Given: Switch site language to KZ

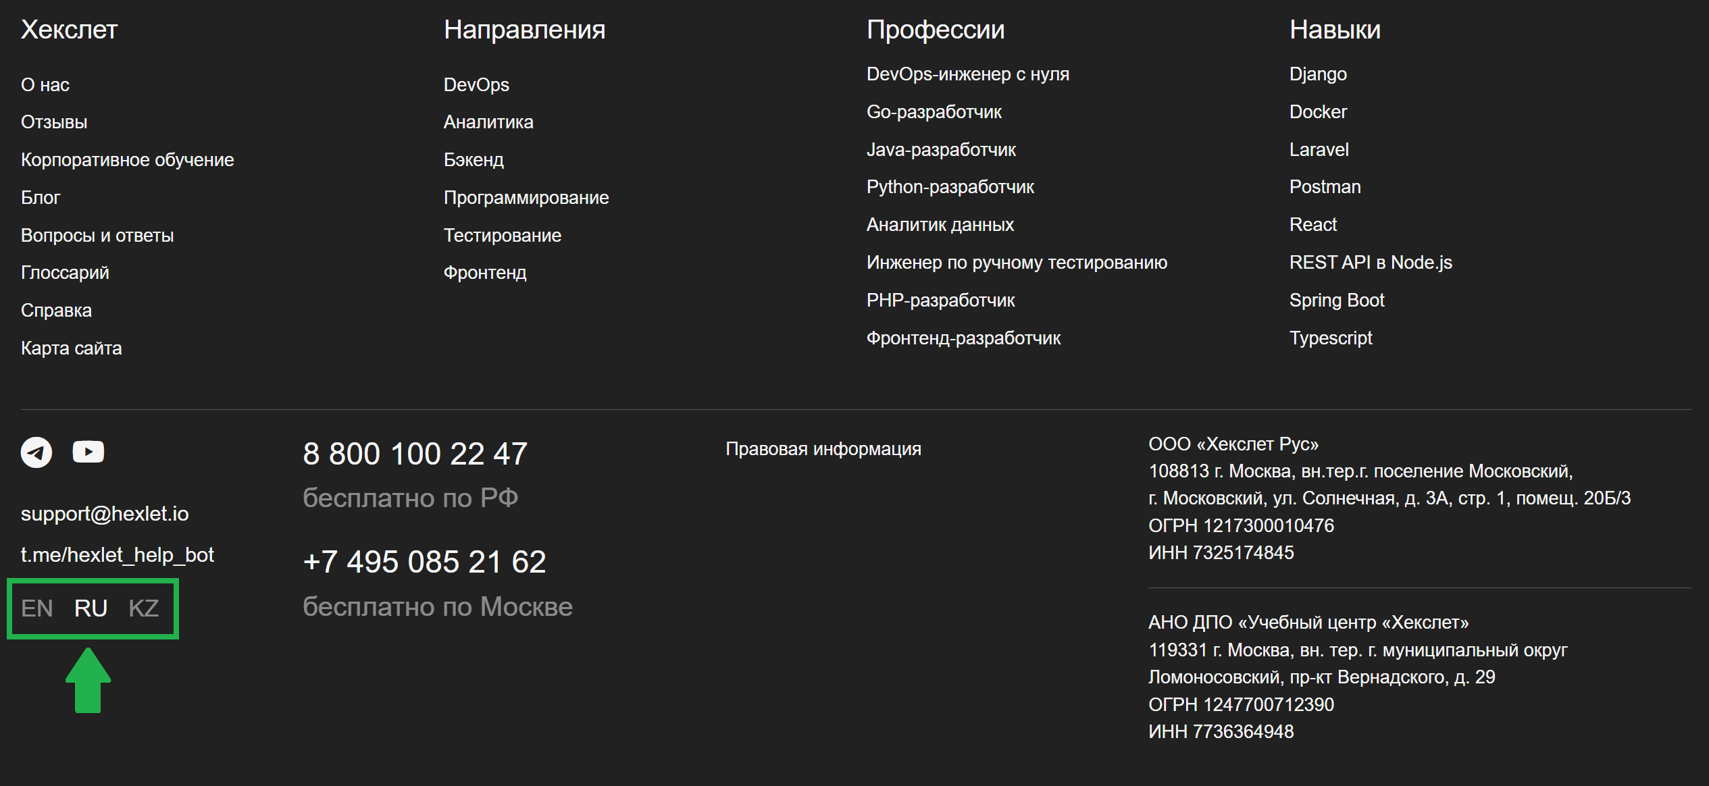Looking at the screenshot, I should point(143,608).
